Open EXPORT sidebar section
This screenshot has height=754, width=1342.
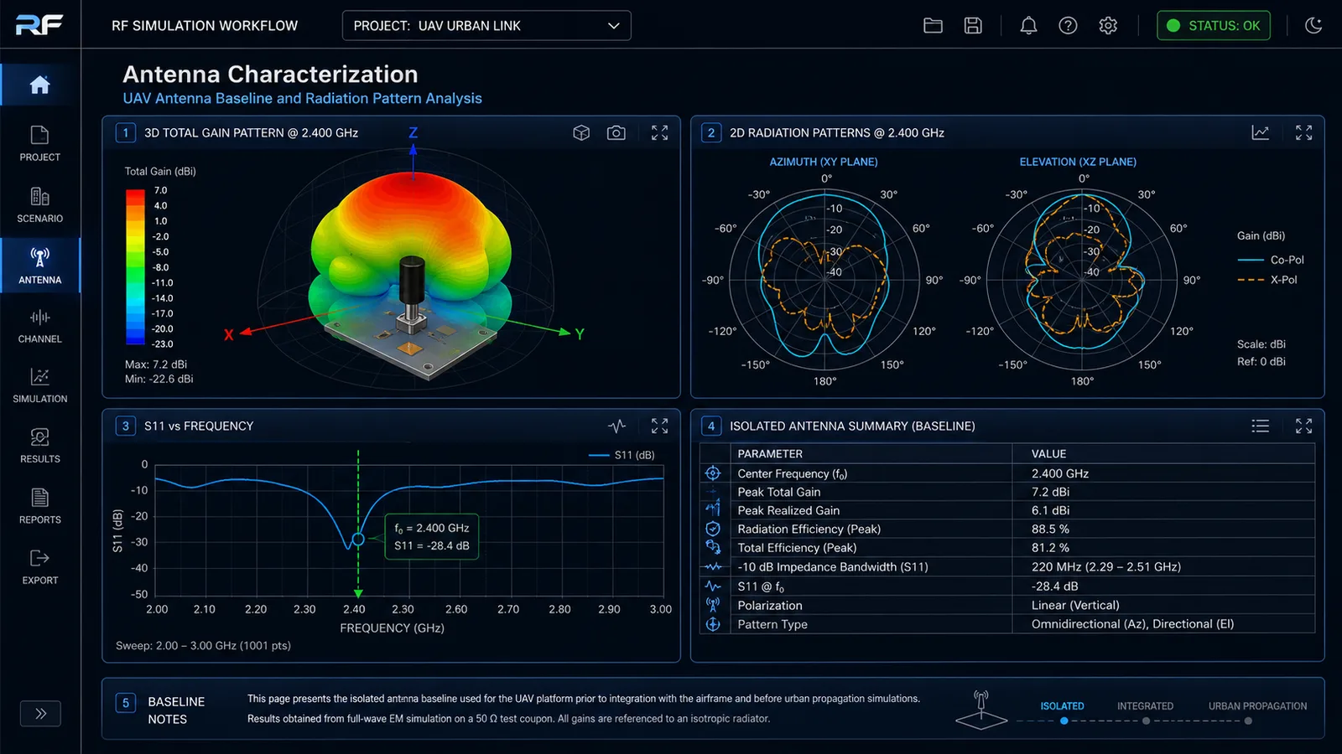[x=39, y=567]
